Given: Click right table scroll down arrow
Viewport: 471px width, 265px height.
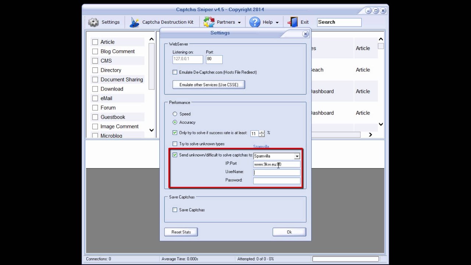Looking at the screenshot, I should click(381, 124).
